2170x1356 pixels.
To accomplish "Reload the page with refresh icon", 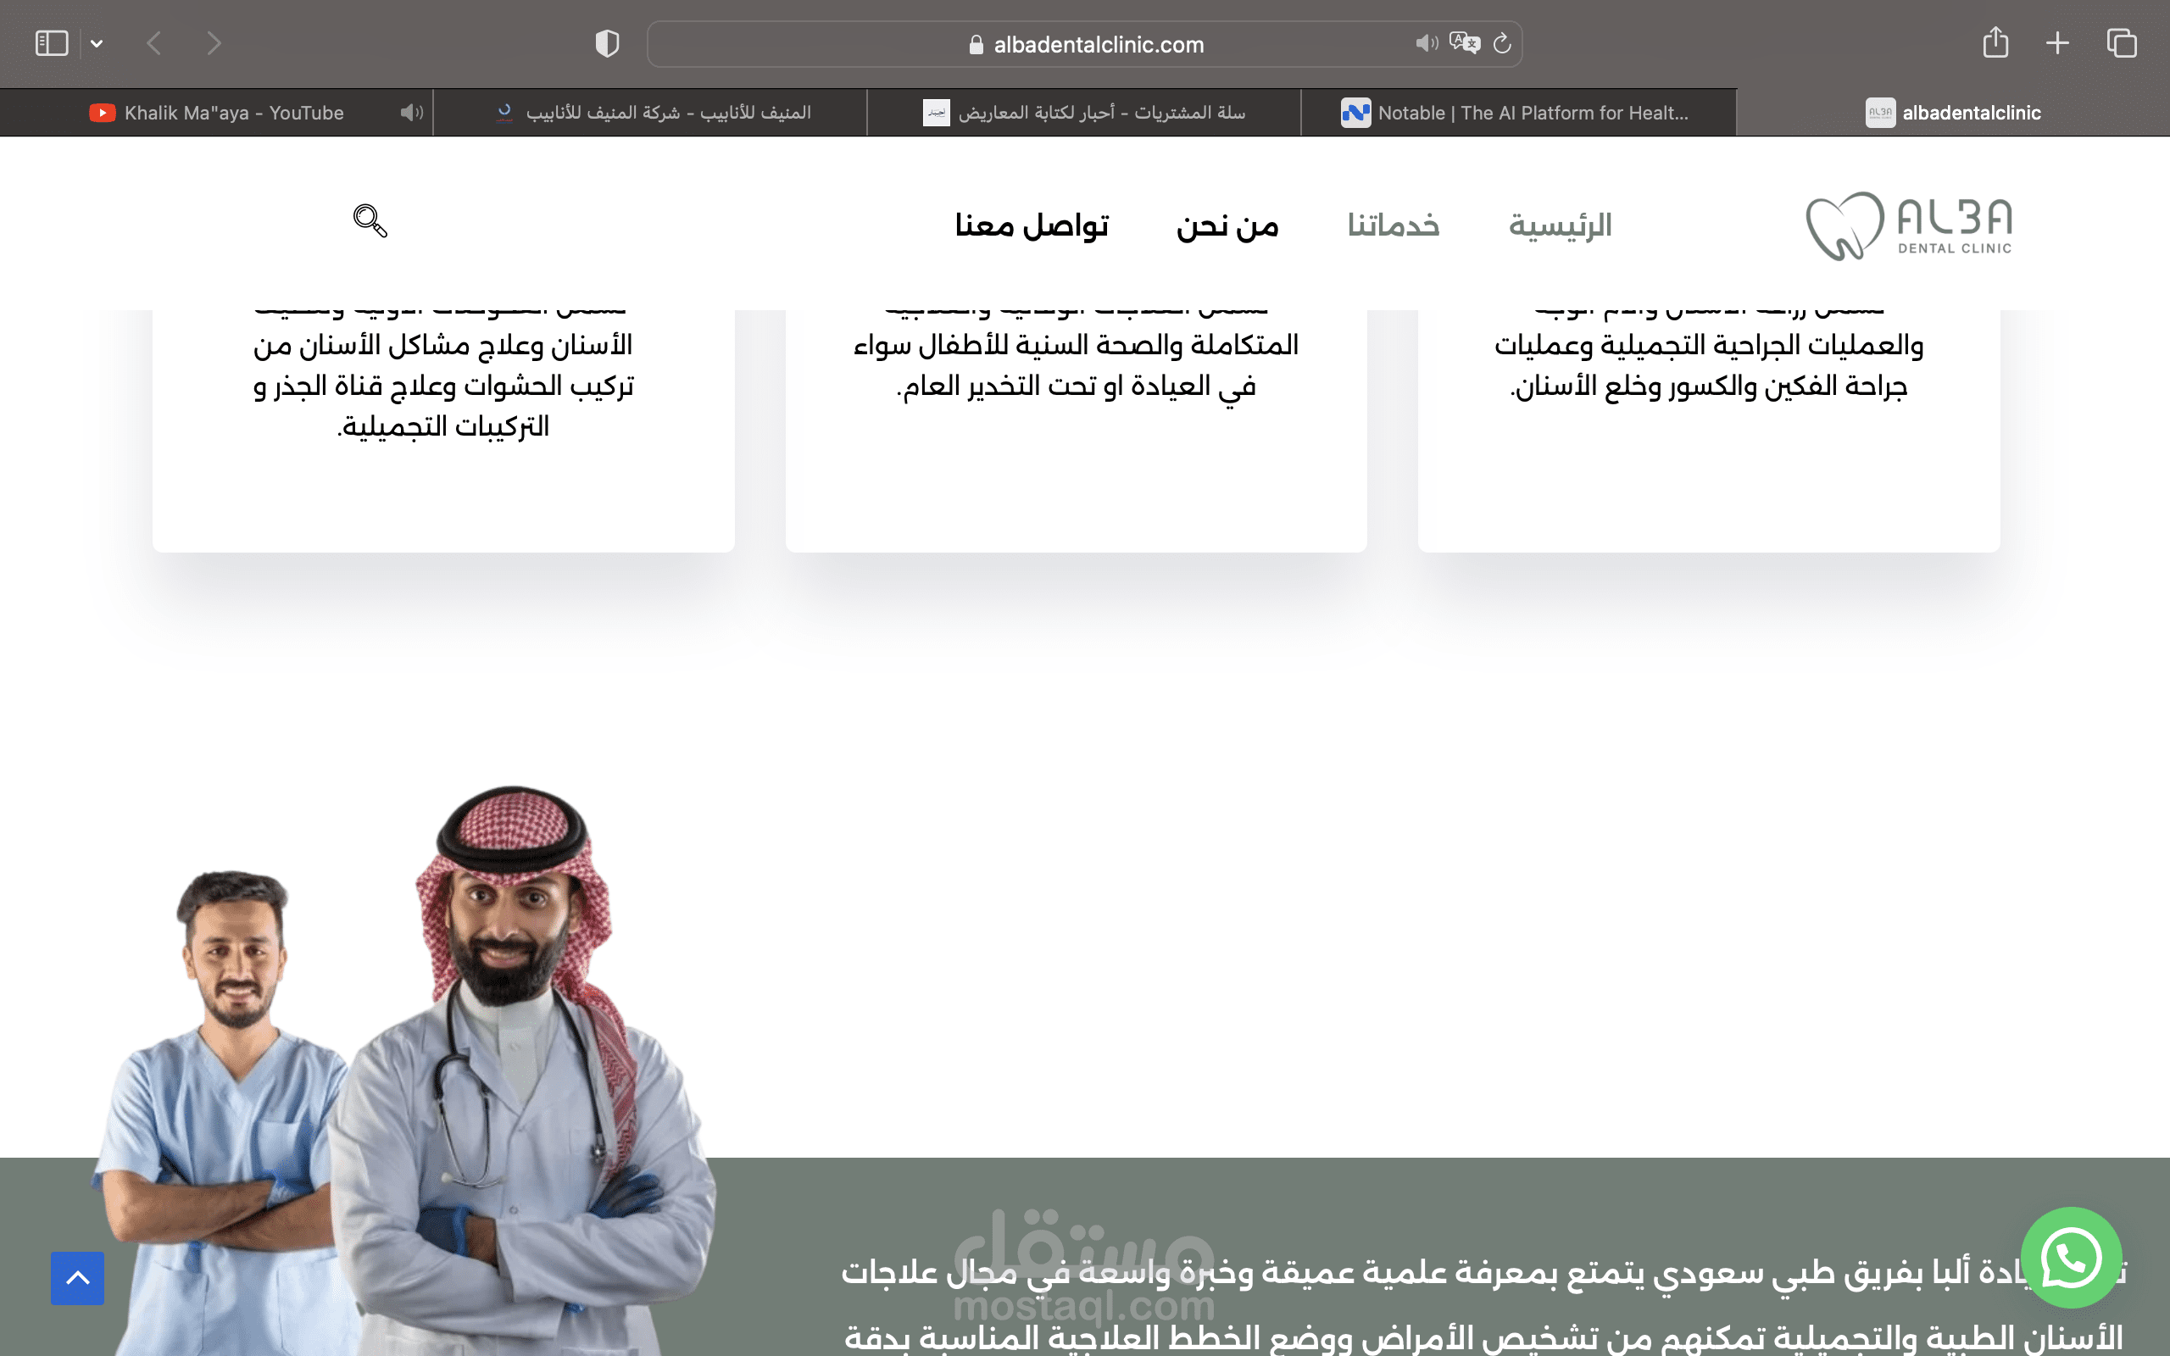I will point(1503,43).
